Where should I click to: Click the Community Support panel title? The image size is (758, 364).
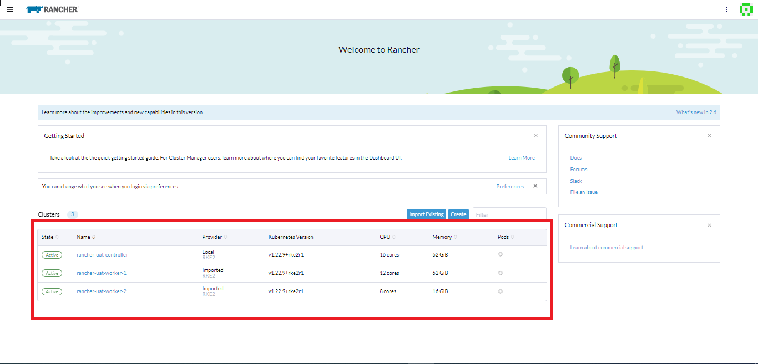tap(591, 136)
